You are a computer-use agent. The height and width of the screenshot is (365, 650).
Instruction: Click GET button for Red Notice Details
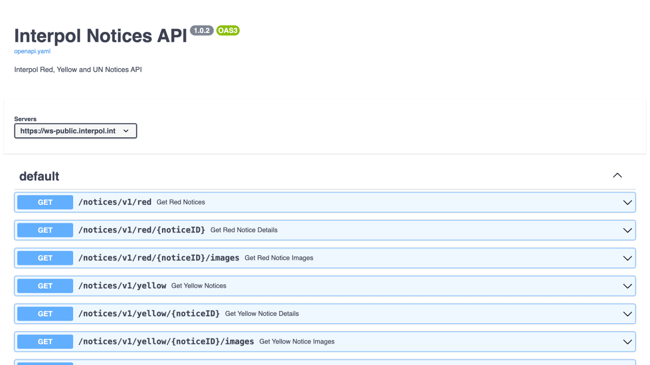coord(45,230)
